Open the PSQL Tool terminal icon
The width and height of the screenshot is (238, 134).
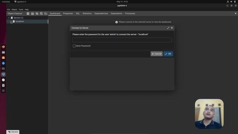pyautogui.click(x=46, y=13)
